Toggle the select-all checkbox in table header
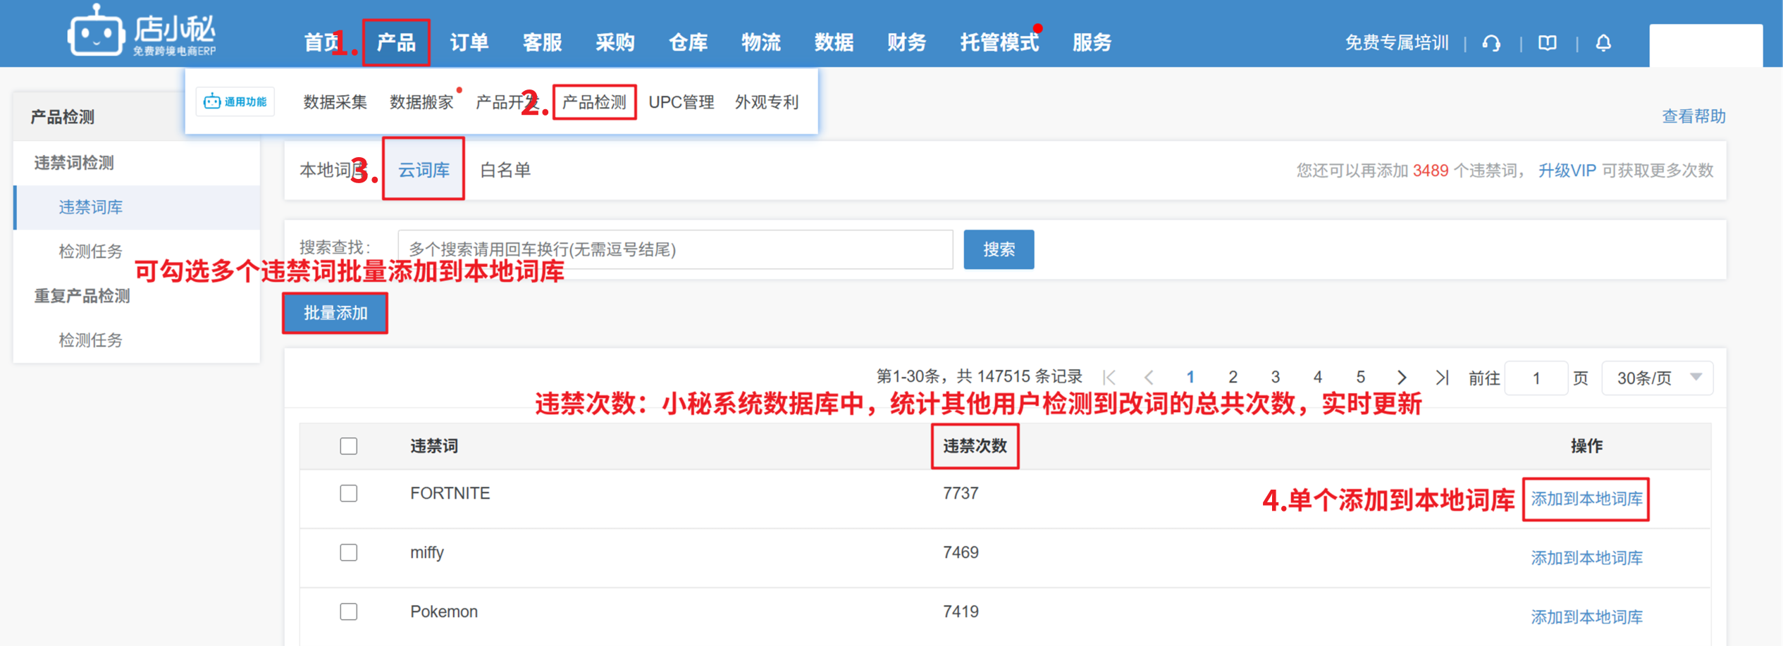 [x=348, y=446]
